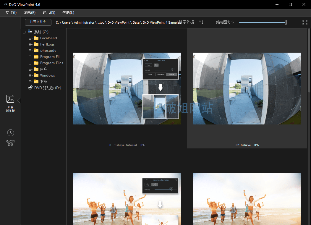311x225 pixels.
Task: Select the 系统 (C:) tree row text
Action: tap(41, 32)
